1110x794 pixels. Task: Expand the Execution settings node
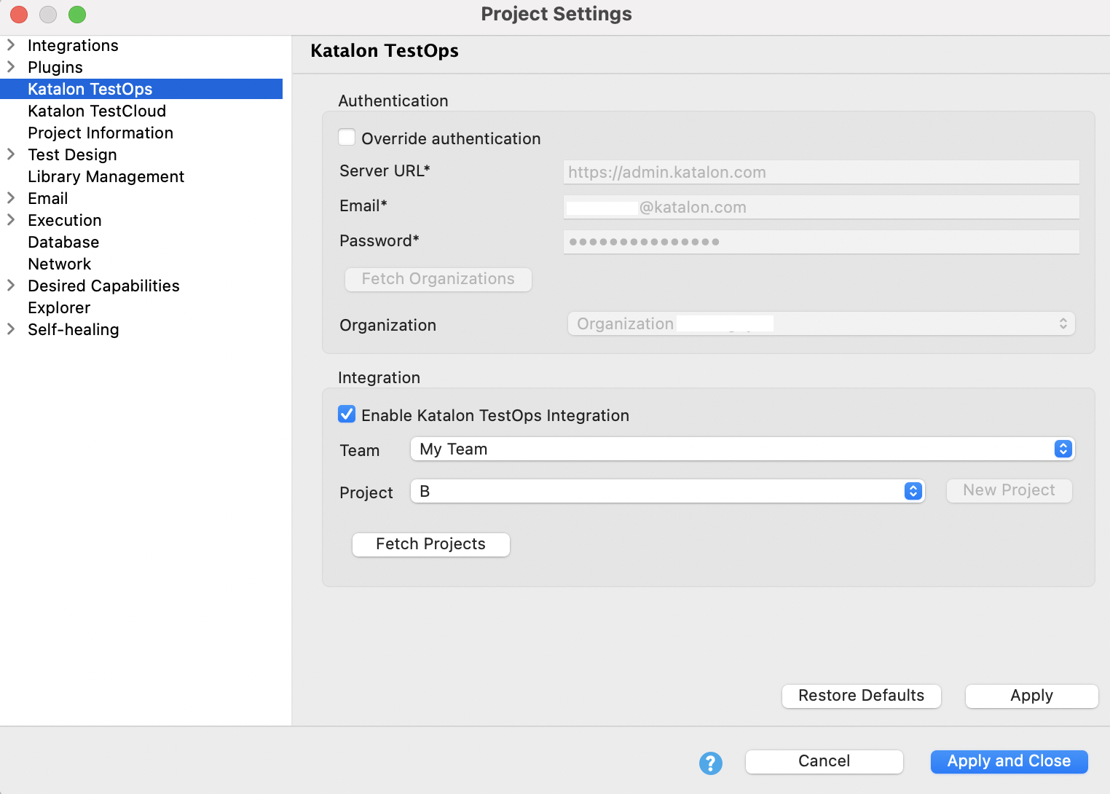coord(11,220)
